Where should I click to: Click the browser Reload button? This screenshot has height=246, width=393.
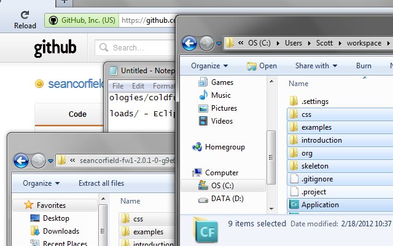(25, 20)
